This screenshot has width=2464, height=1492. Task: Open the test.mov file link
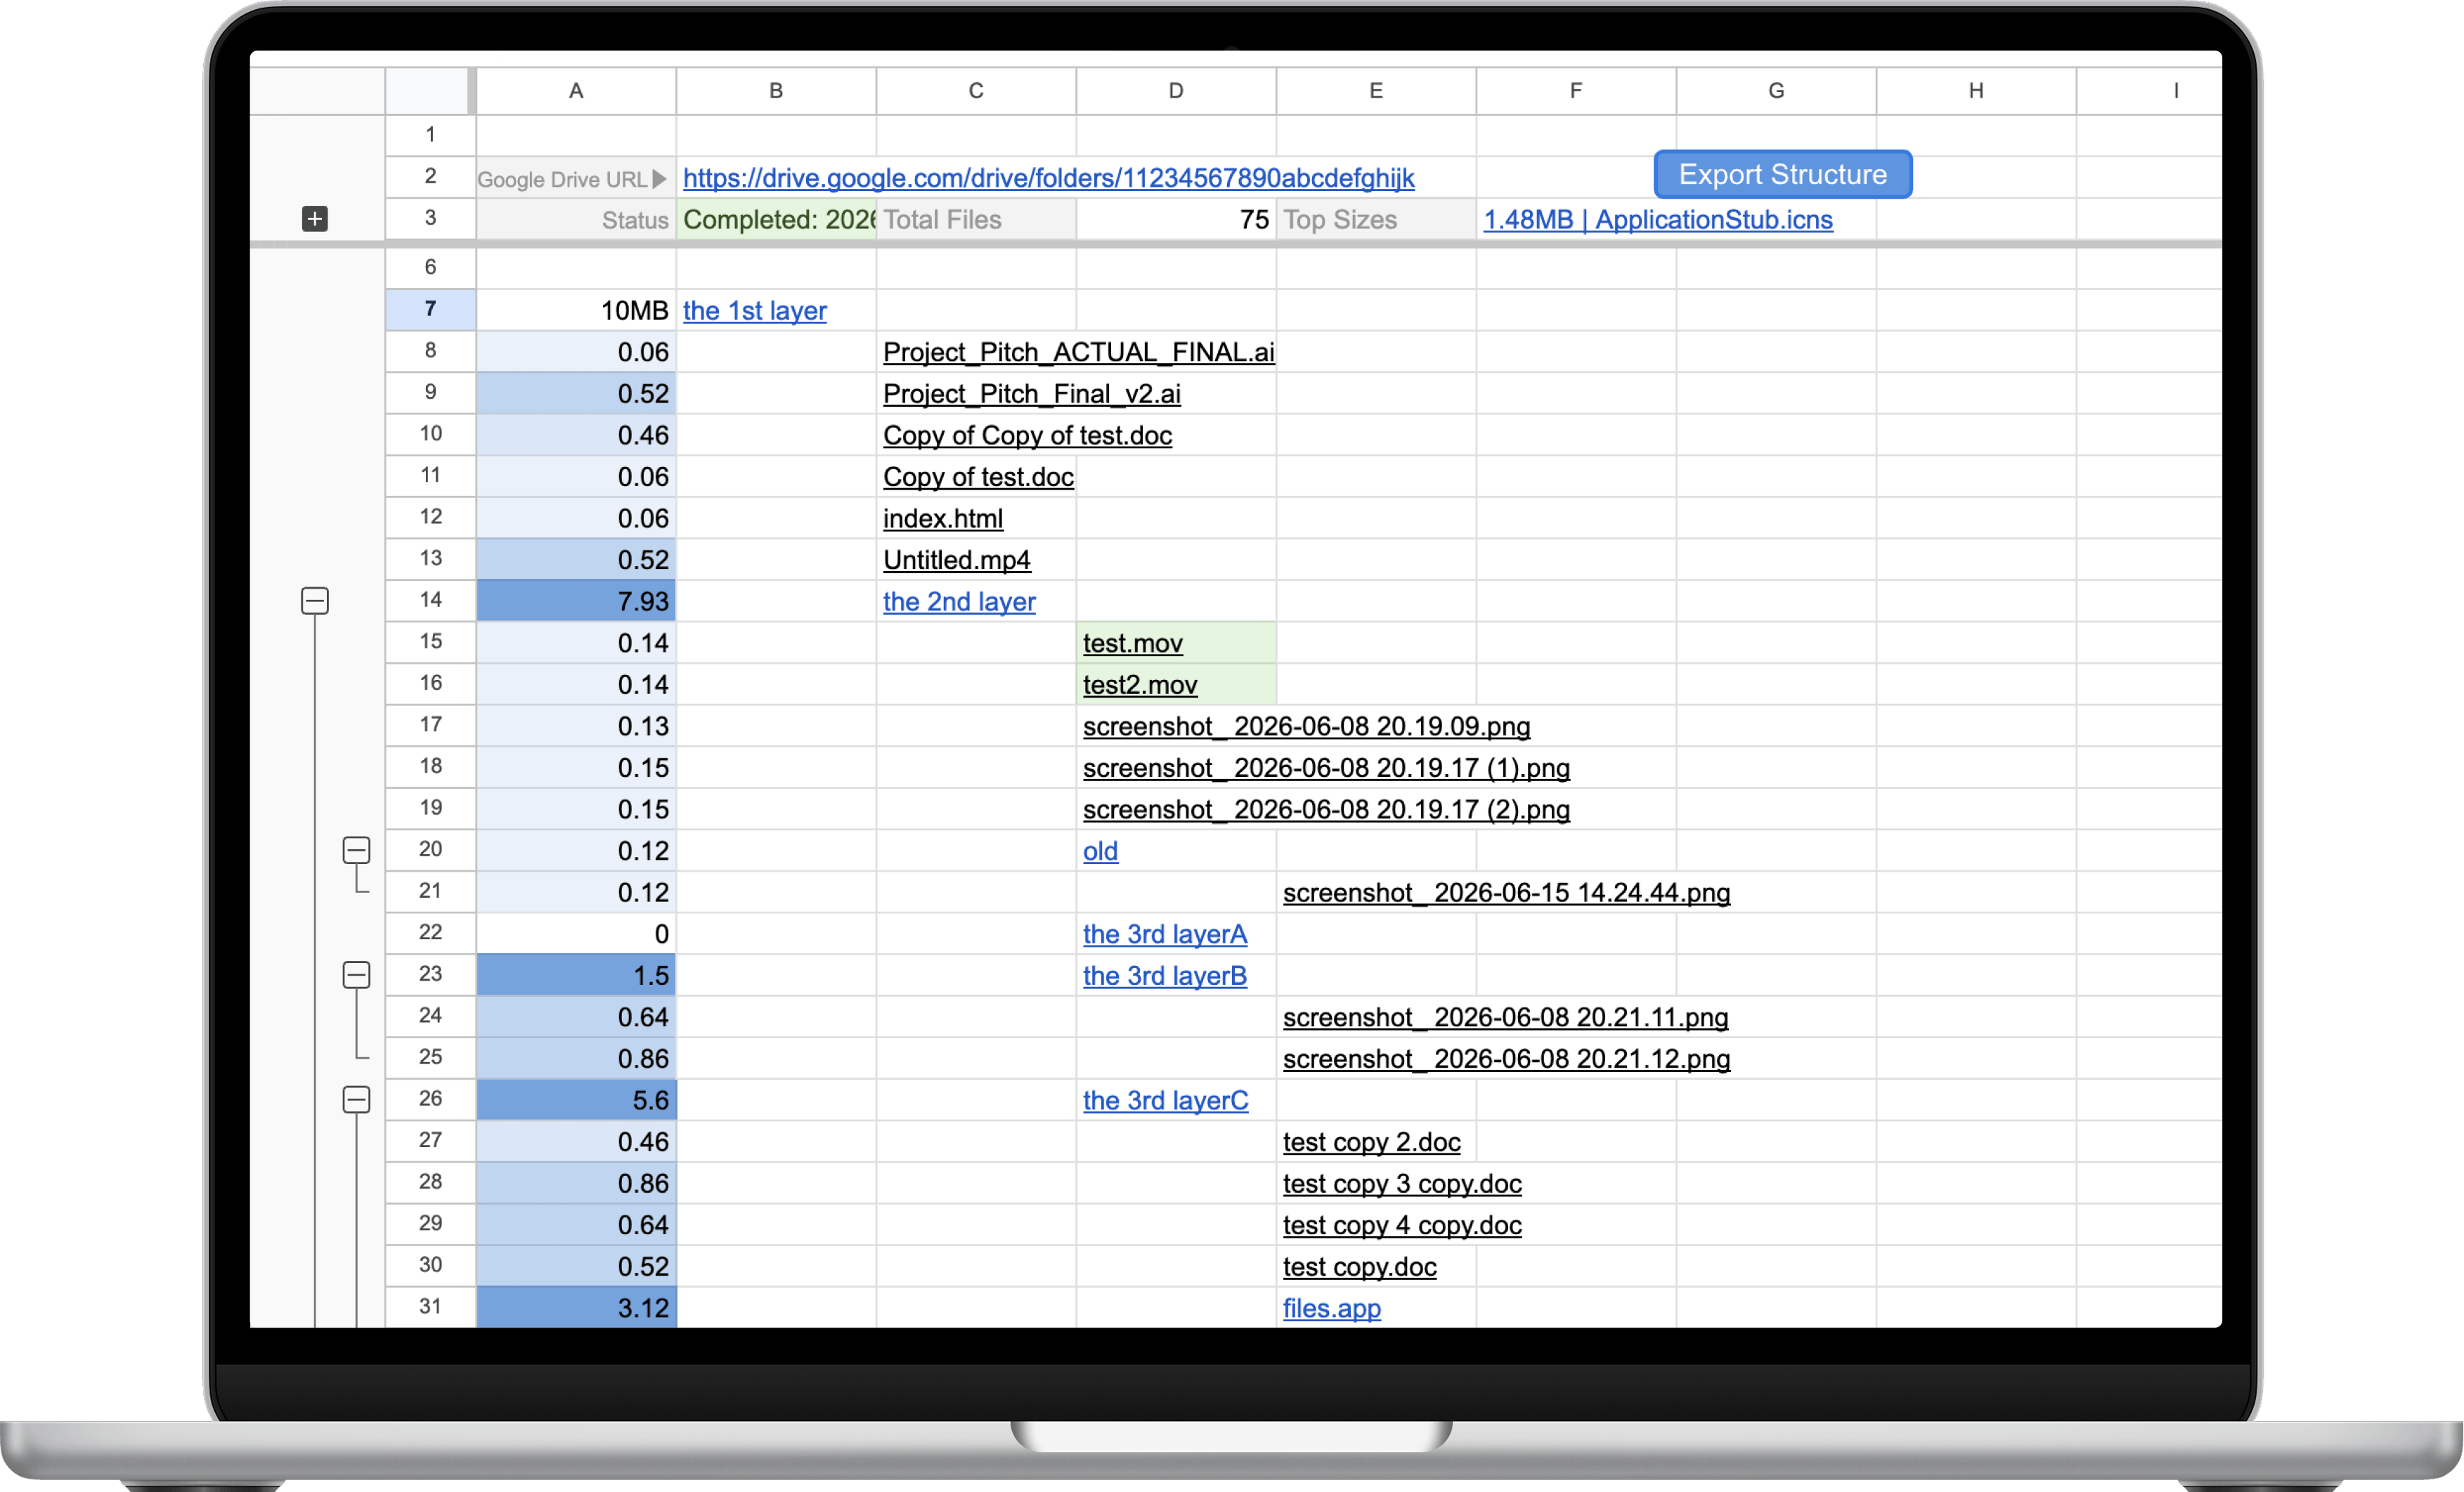1132,643
